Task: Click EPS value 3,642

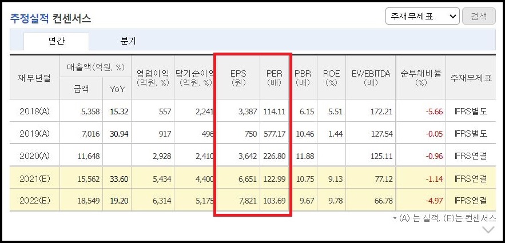Action: point(246,157)
